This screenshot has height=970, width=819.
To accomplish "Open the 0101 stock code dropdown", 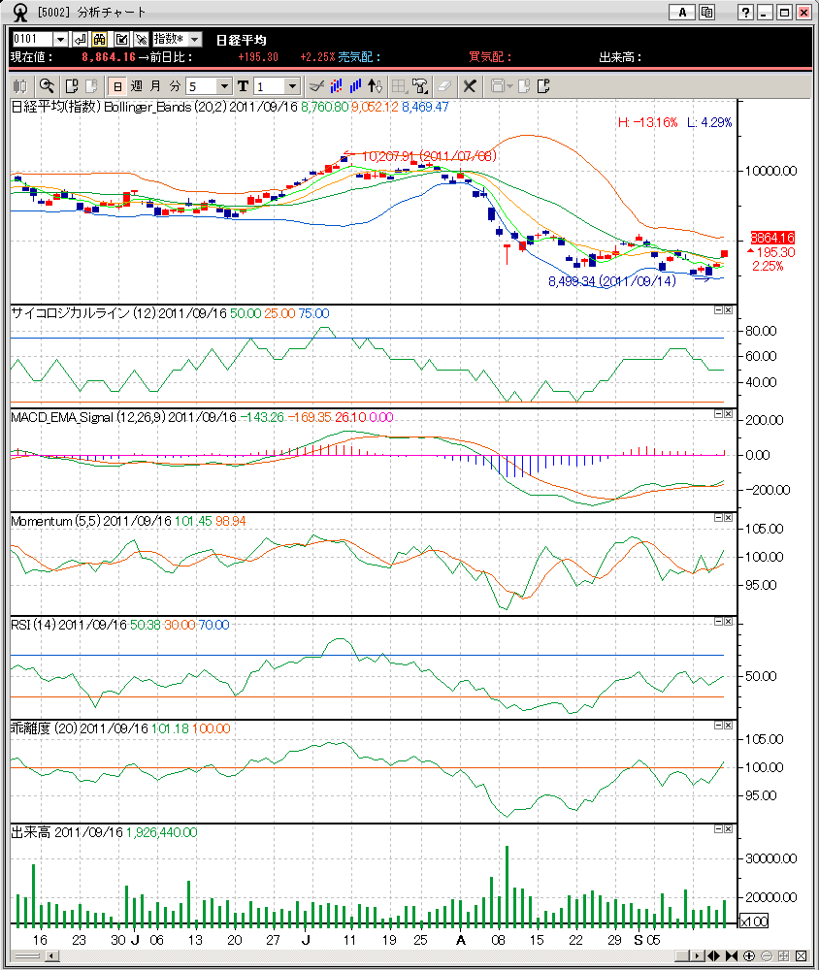I will point(60,39).
